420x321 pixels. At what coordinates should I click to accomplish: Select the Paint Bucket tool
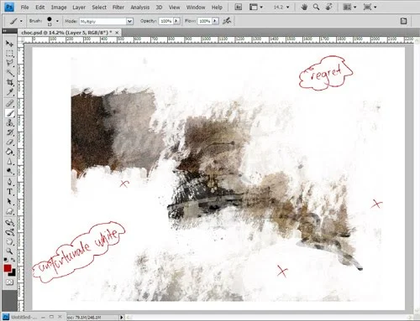coord(9,152)
